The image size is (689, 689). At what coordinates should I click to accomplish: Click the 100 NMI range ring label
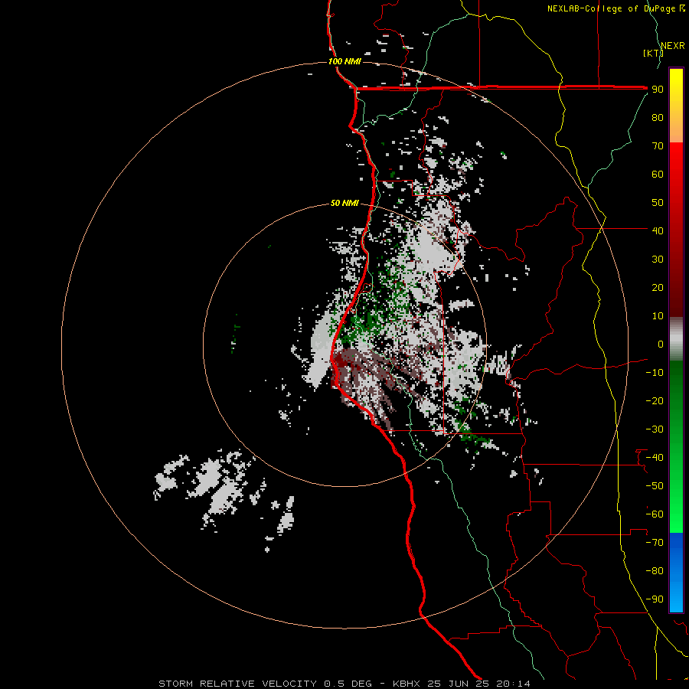(x=344, y=61)
